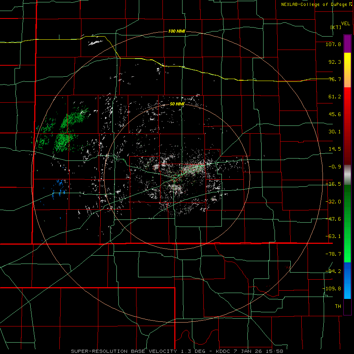Image resolution: width=354 pixels, height=354 pixels.
Task: Select the -78.7 legend value
Action: pyautogui.click(x=333, y=254)
